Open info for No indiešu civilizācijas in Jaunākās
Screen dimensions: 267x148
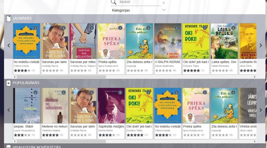[x=35, y=28]
